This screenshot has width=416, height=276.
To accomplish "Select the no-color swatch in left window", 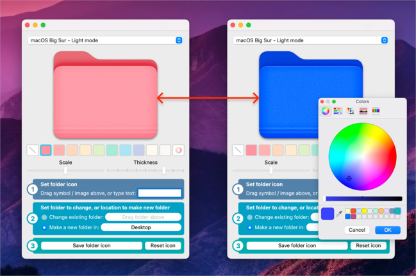I will coord(33,150).
